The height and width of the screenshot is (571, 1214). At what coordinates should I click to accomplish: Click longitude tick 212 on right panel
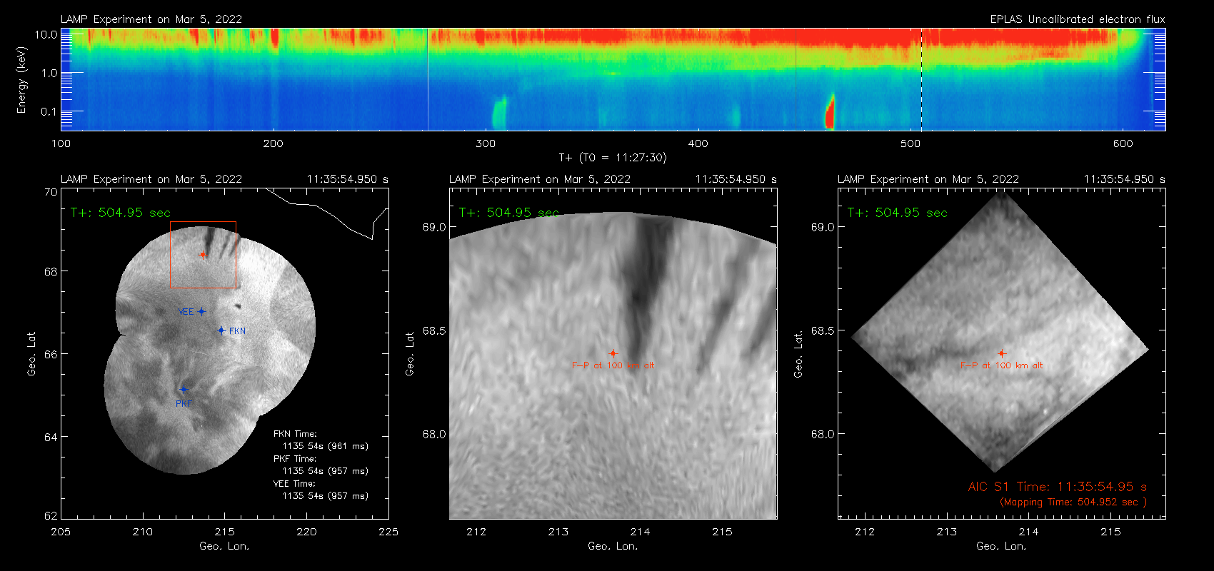pyautogui.click(x=864, y=532)
